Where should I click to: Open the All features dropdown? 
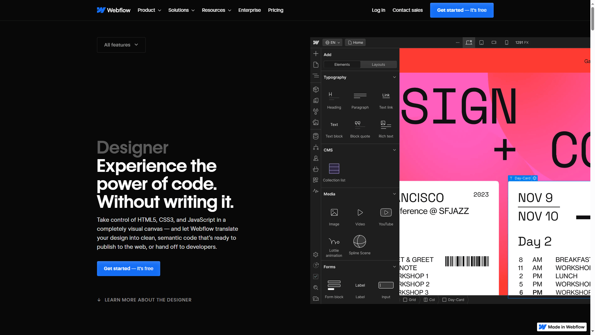click(x=121, y=45)
